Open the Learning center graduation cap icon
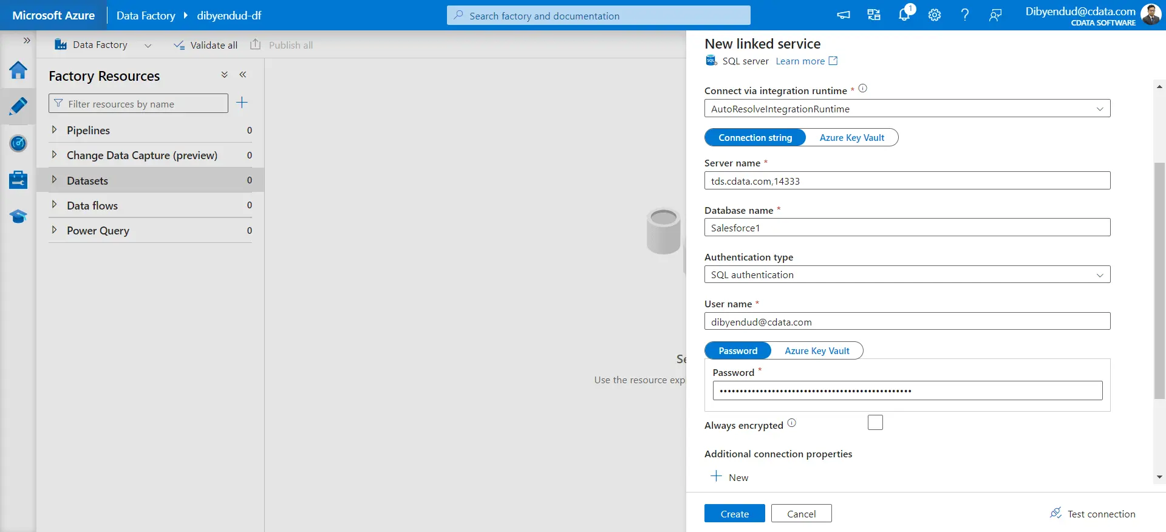The height and width of the screenshot is (532, 1166). coord(18,216)
